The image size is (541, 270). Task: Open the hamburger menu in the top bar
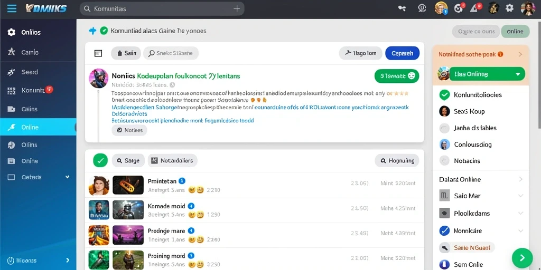tap(12, 8)
